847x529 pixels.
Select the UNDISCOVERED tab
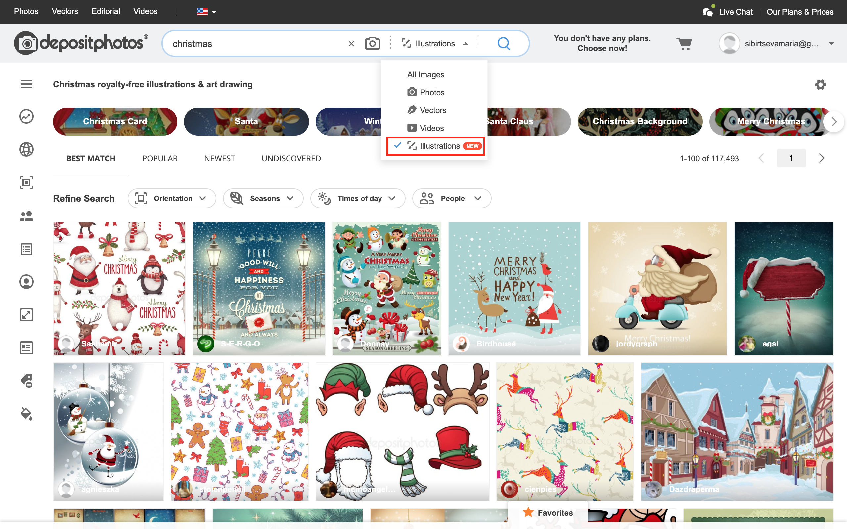(x=291, y=158)
